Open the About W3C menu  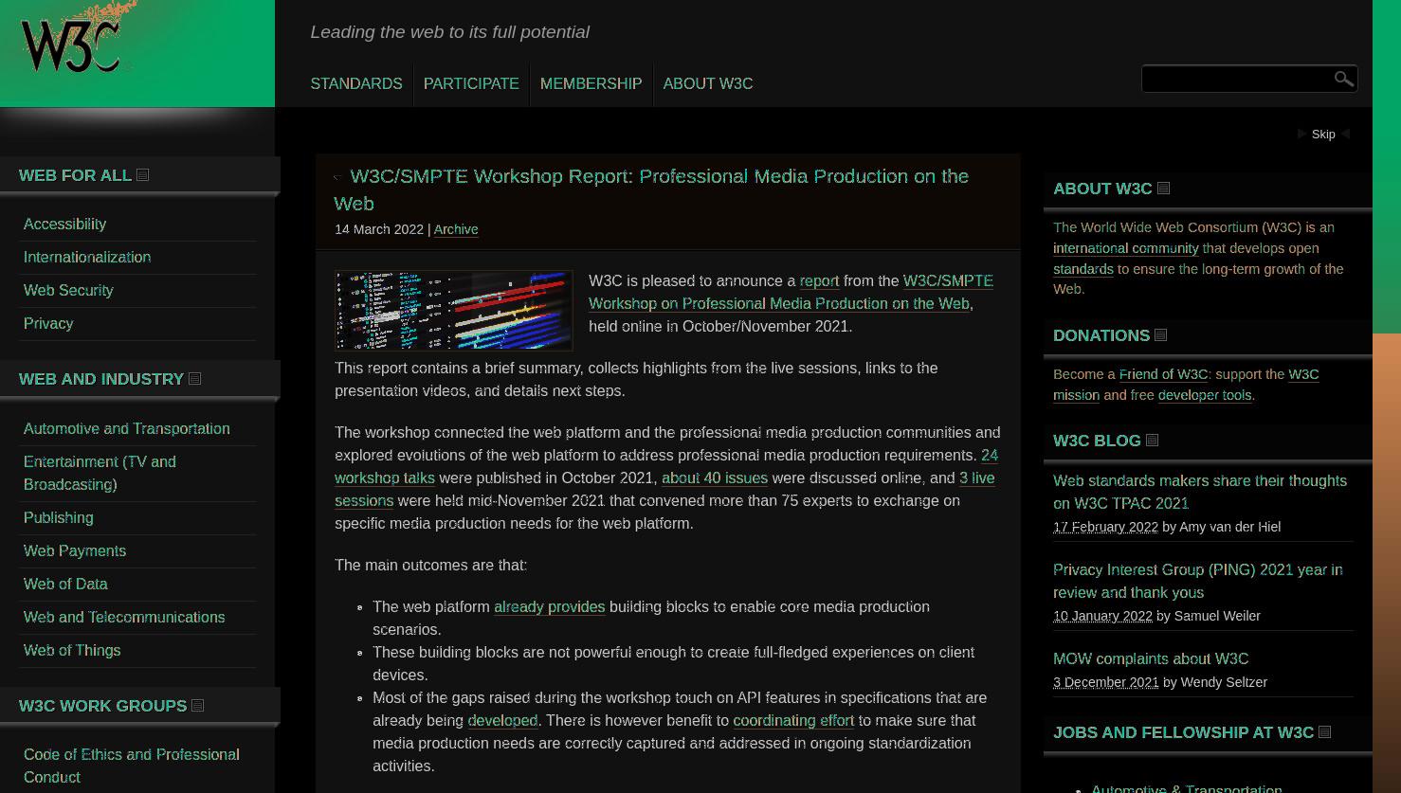tap(708, 84)
